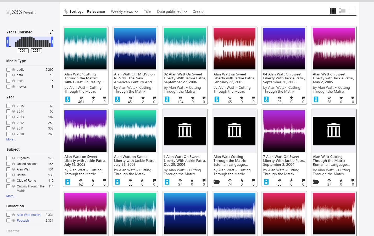Image resolution: width=374 pixels, height=236 pixels.
Task: Open Estonian Language item title
Action: tap(230, 161)
